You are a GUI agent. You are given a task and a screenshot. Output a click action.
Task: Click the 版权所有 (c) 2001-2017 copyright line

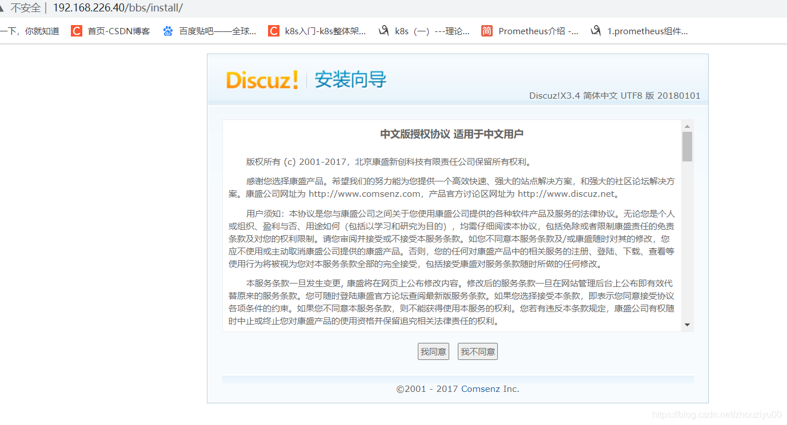(x=389, y=161)
